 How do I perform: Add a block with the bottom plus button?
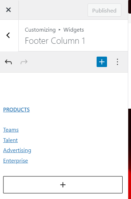[x=63, y=185]
